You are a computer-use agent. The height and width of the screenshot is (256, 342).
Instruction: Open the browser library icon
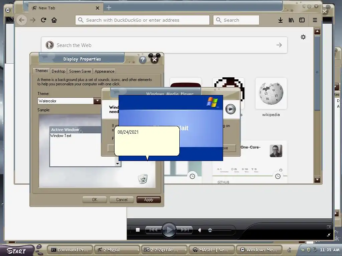[x=291, y=20]
